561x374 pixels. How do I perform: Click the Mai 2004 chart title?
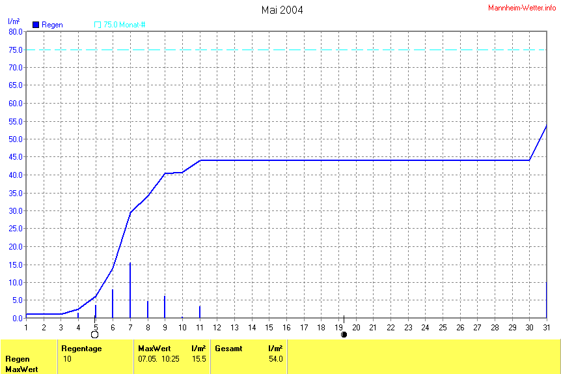click(282, 10)
